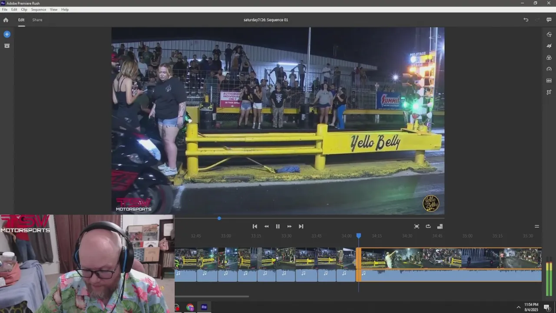
Task: Add media with the blue plus button
Action: tap(7, 34)
